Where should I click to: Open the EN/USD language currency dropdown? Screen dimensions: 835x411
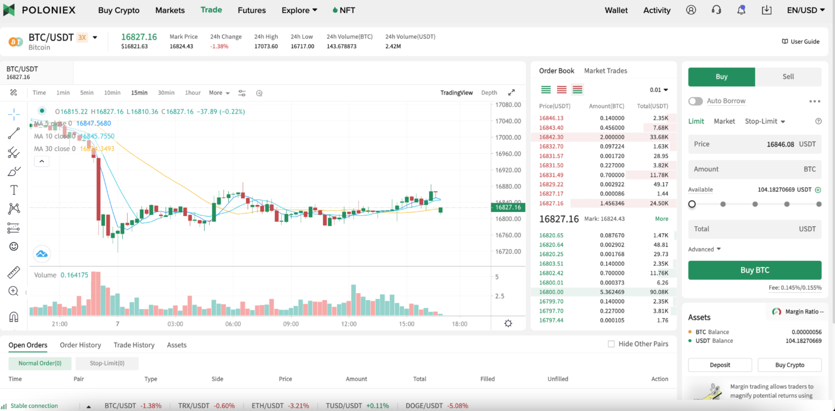click(x=805, y=10)
